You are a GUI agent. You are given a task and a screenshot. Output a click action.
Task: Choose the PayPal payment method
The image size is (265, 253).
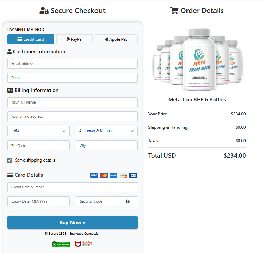74,39
